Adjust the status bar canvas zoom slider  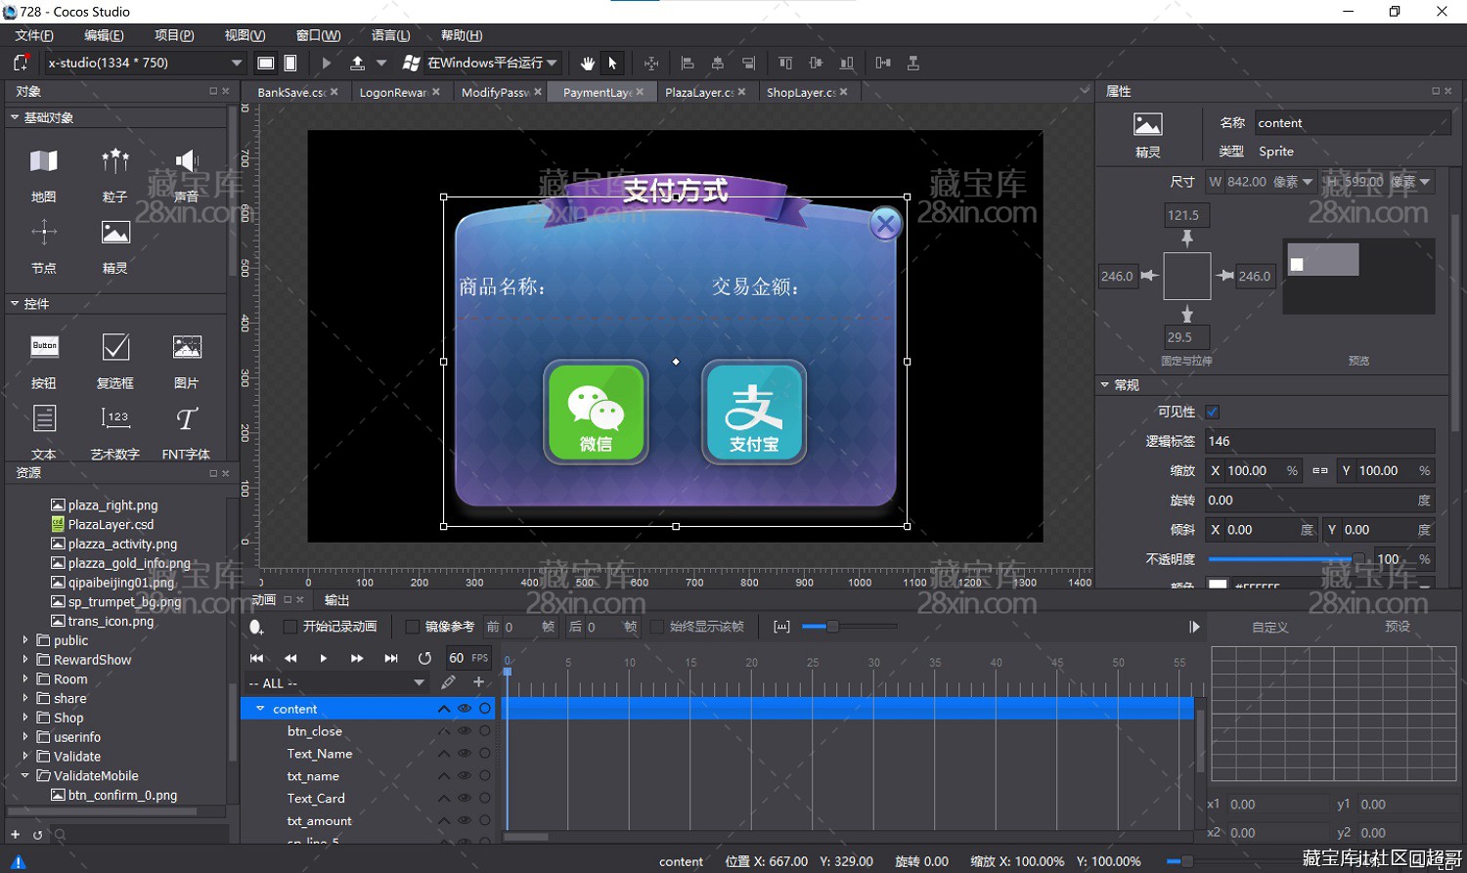(1186, 861)
